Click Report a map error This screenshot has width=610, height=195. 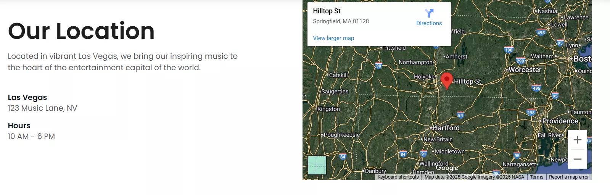pos(569,177)
